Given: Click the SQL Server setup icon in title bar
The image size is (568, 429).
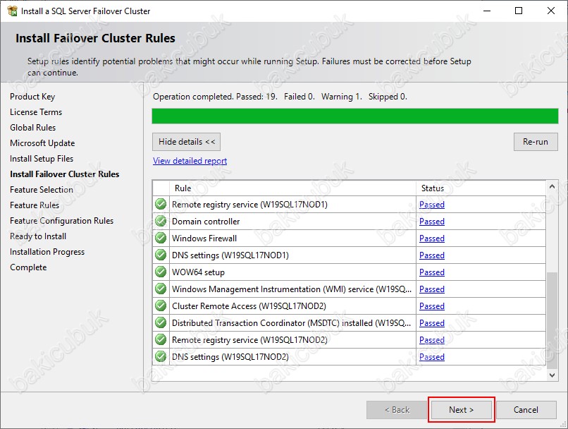Looking at the screenshot, I should (x=12, y=11).
